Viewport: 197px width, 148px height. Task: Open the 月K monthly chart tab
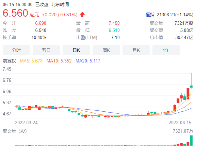coord(136,50)
